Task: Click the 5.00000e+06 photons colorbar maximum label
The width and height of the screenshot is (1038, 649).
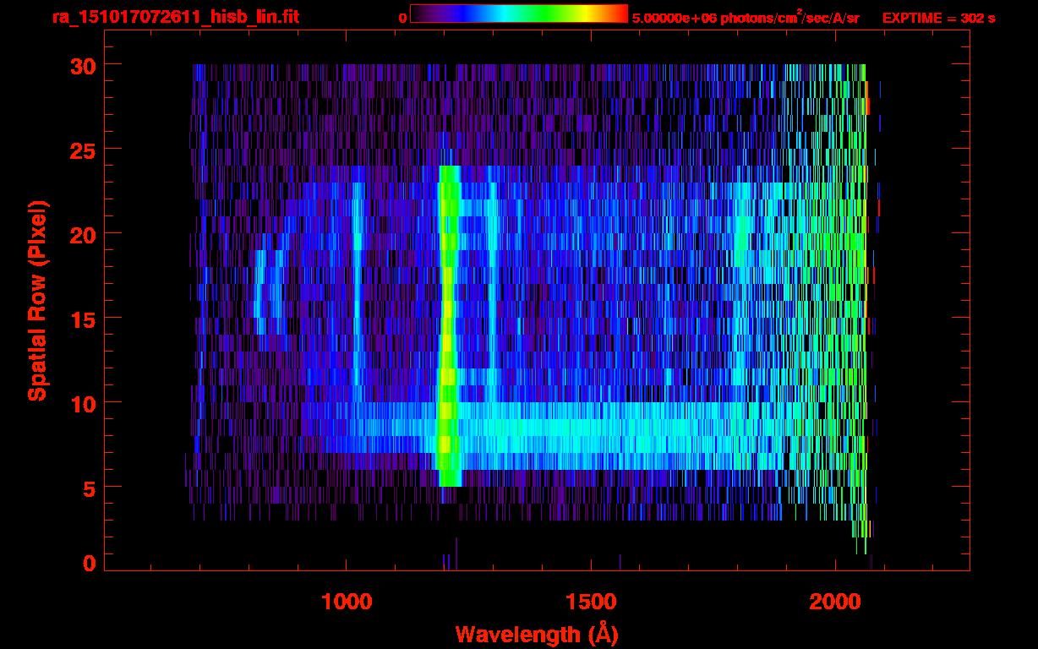Action: click(746, 17)
